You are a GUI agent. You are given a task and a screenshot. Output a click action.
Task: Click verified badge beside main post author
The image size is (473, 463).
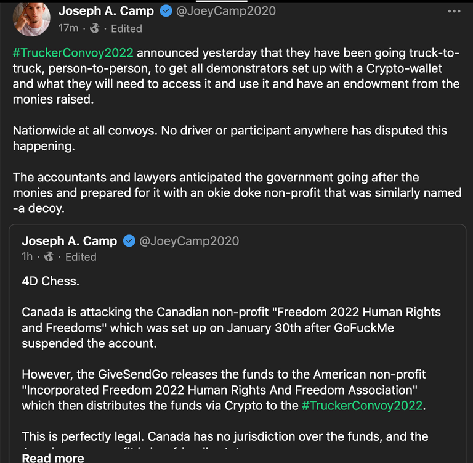[166, 11]
